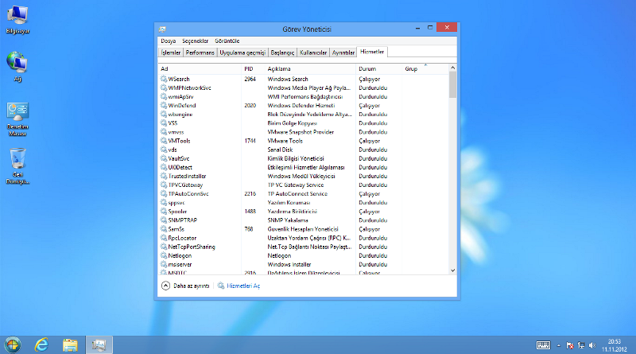This screenshot has height=354, width=636.
Task: Switch to the Kullanıcılar tab
Action: (313, 53)
